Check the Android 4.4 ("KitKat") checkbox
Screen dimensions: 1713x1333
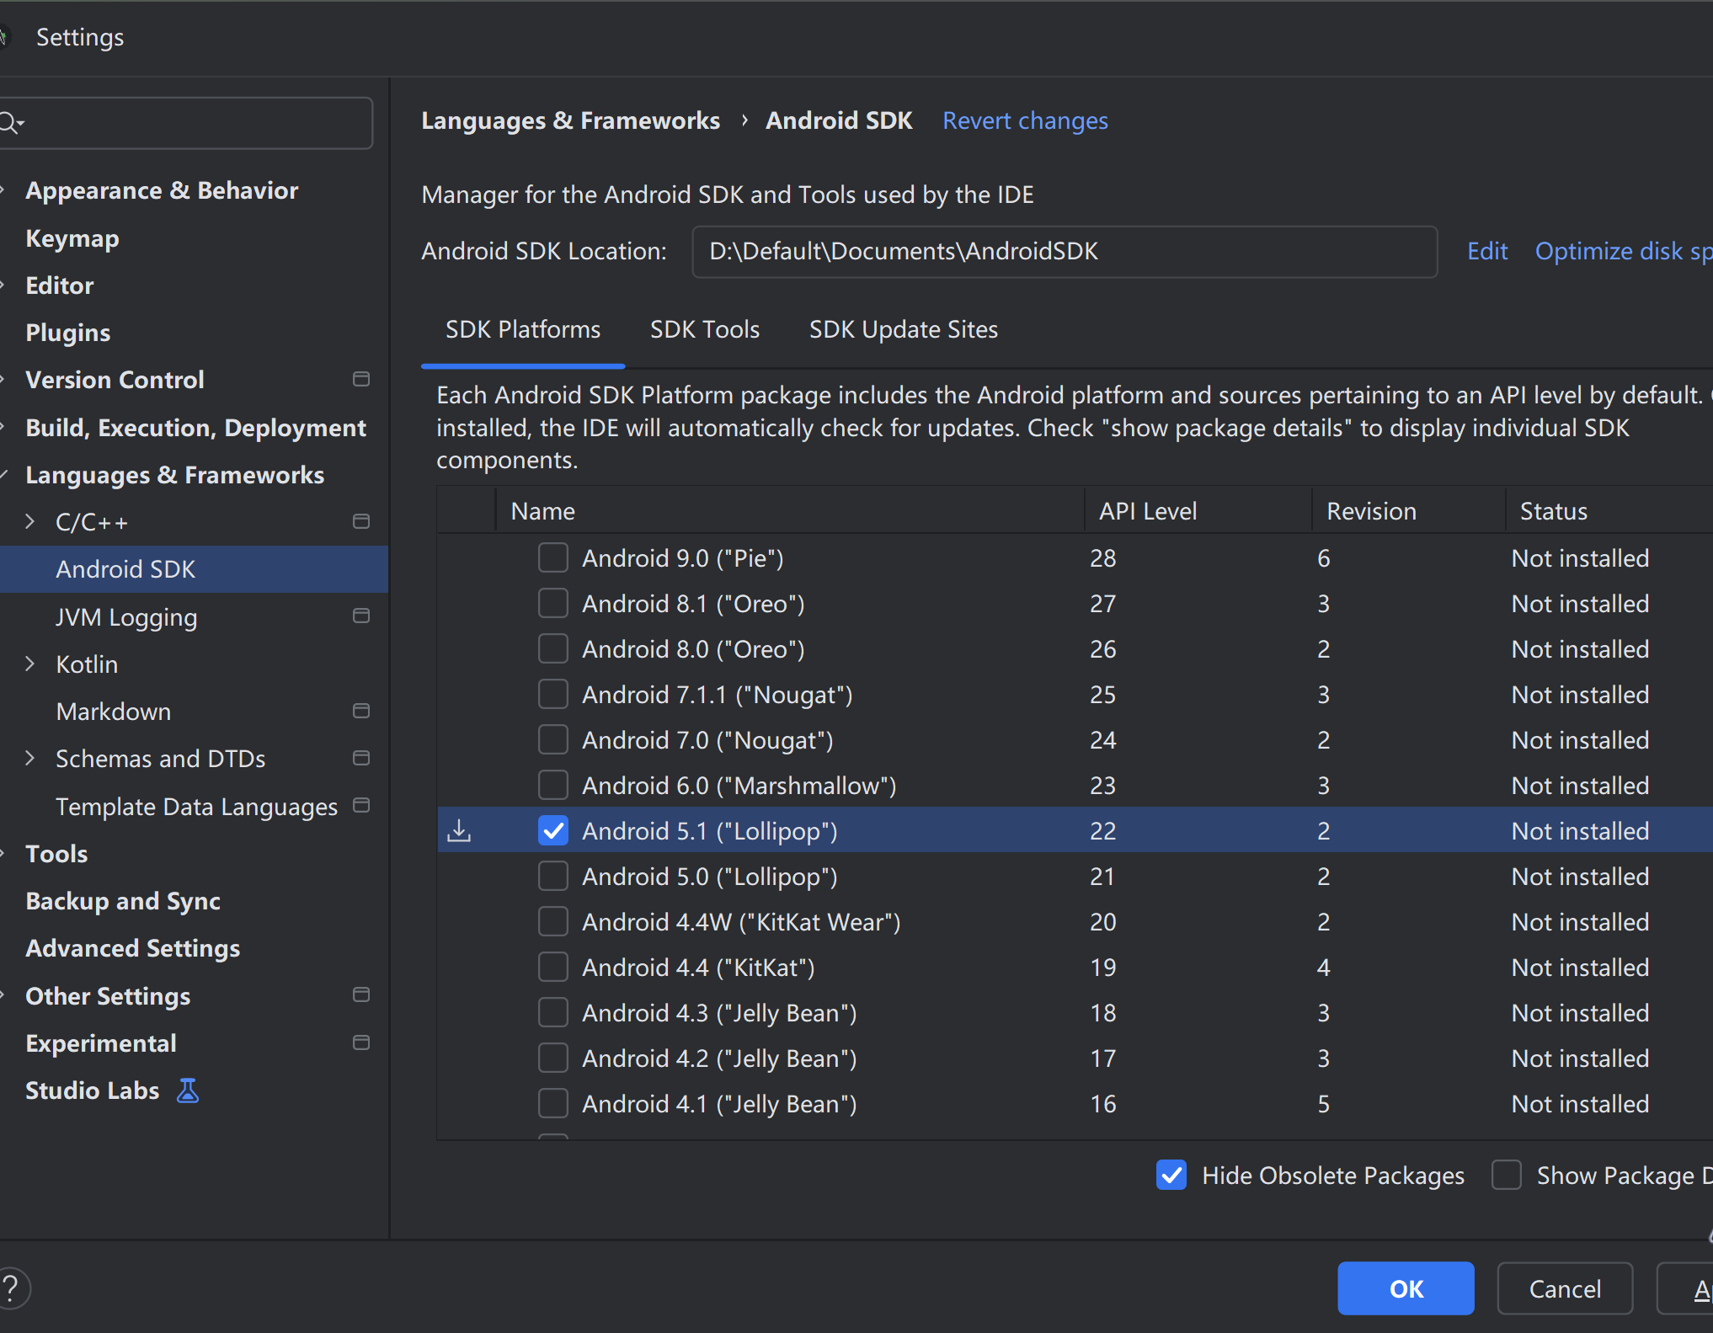[x=553, y=967]
